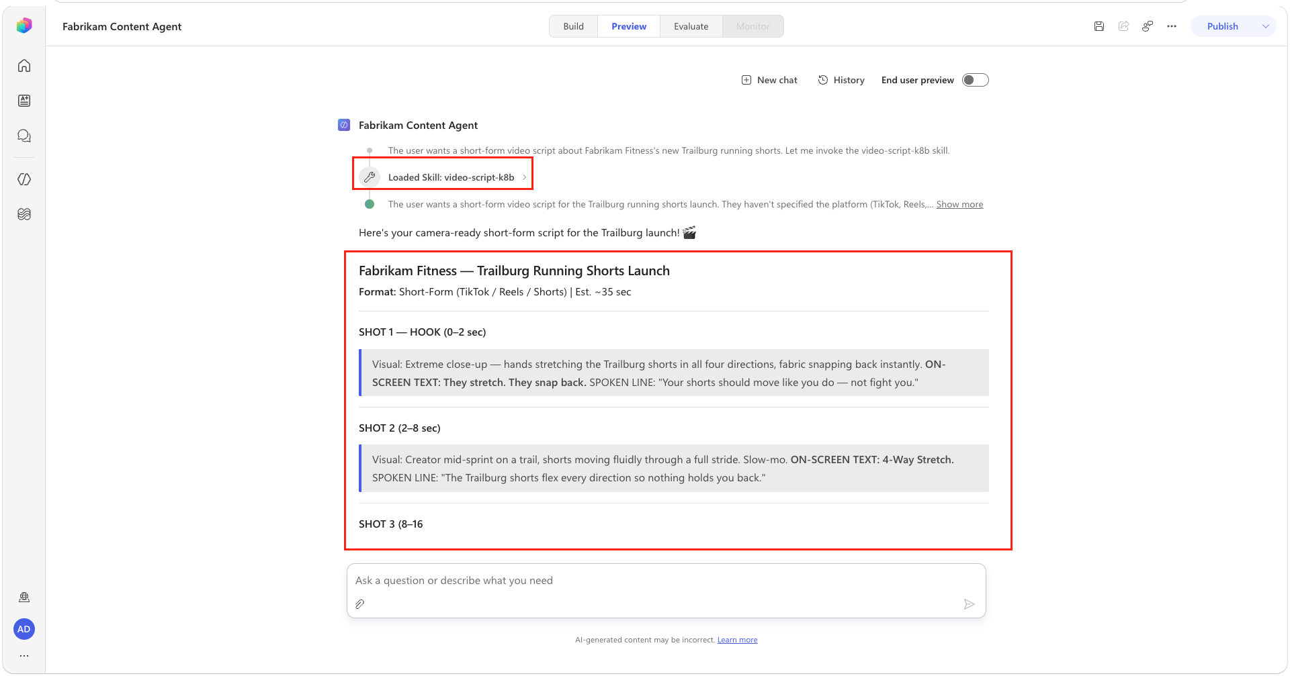Click the wrench icon beside Loaded Skill

[370, 177]
